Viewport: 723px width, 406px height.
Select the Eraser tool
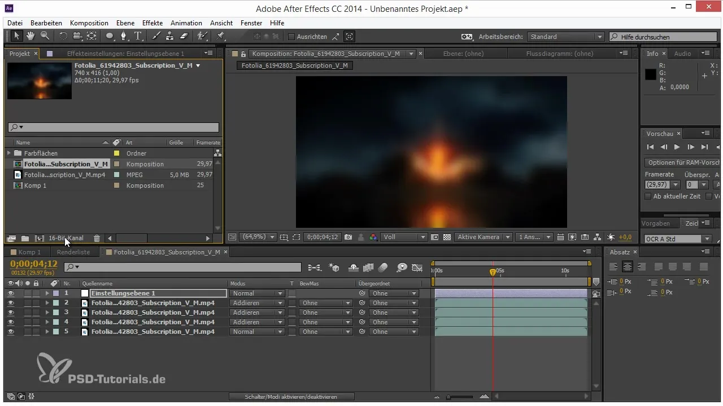click(184, 36)
